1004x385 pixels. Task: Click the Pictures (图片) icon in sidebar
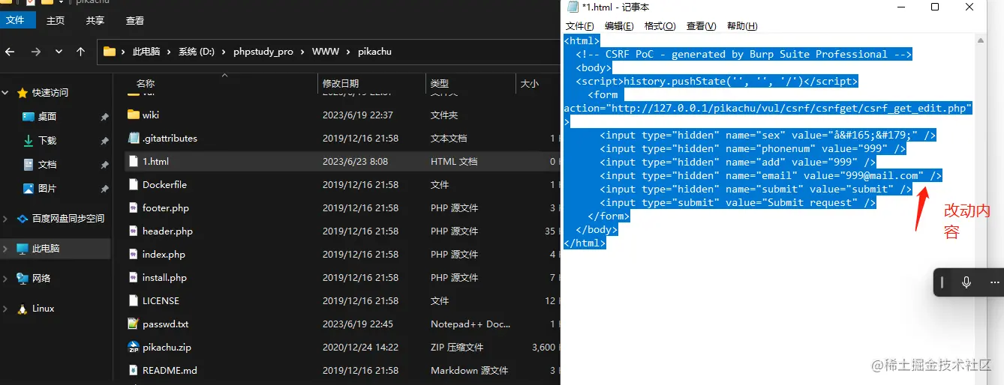29,188
